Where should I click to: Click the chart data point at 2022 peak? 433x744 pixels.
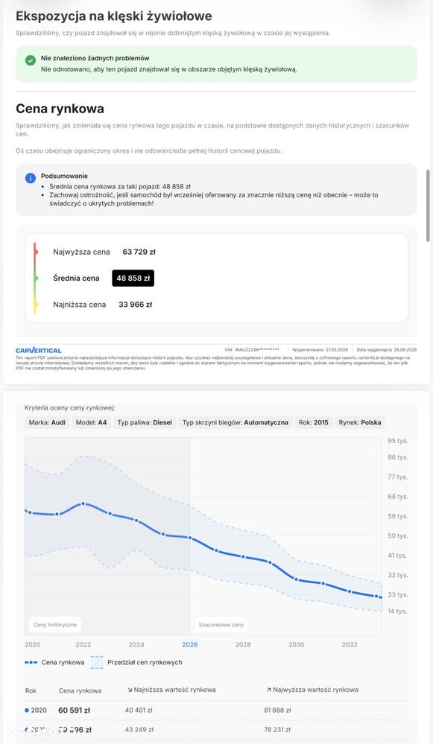(x=83, y=503)
